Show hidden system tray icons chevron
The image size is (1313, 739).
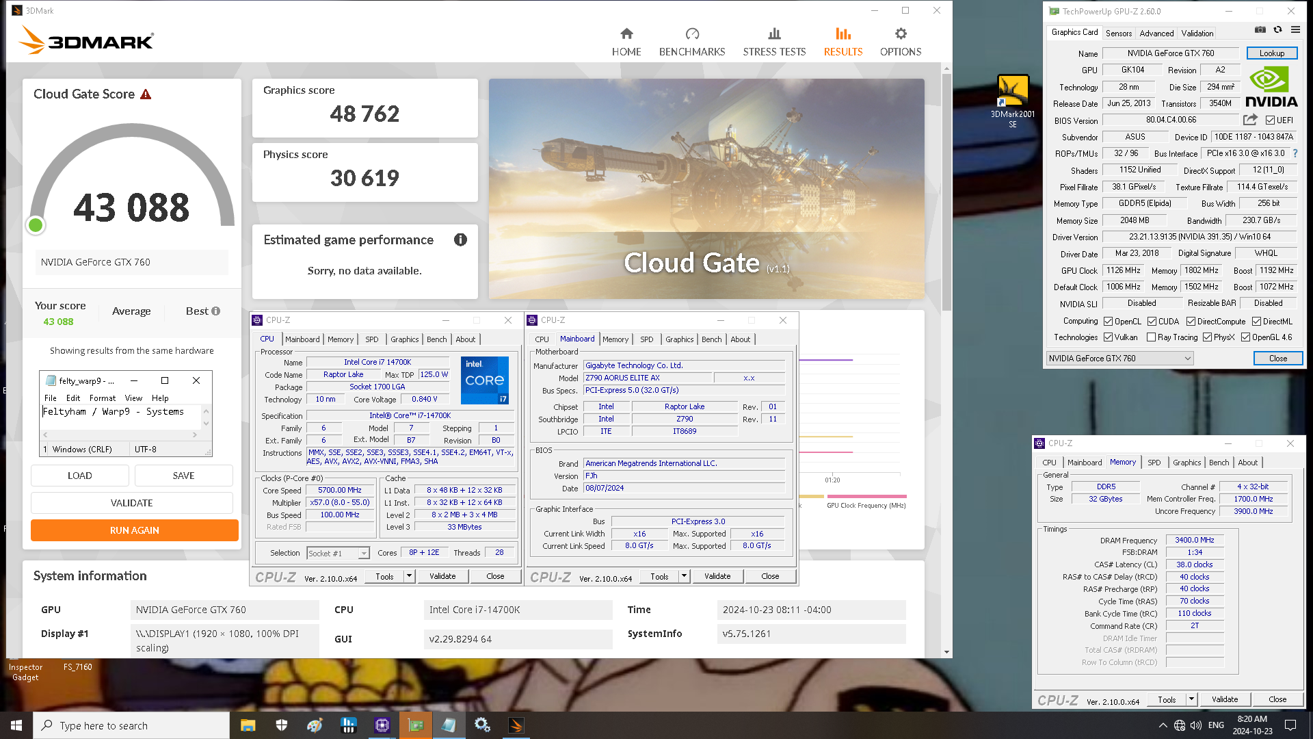pyautogui.click(x=1163, y=725)
